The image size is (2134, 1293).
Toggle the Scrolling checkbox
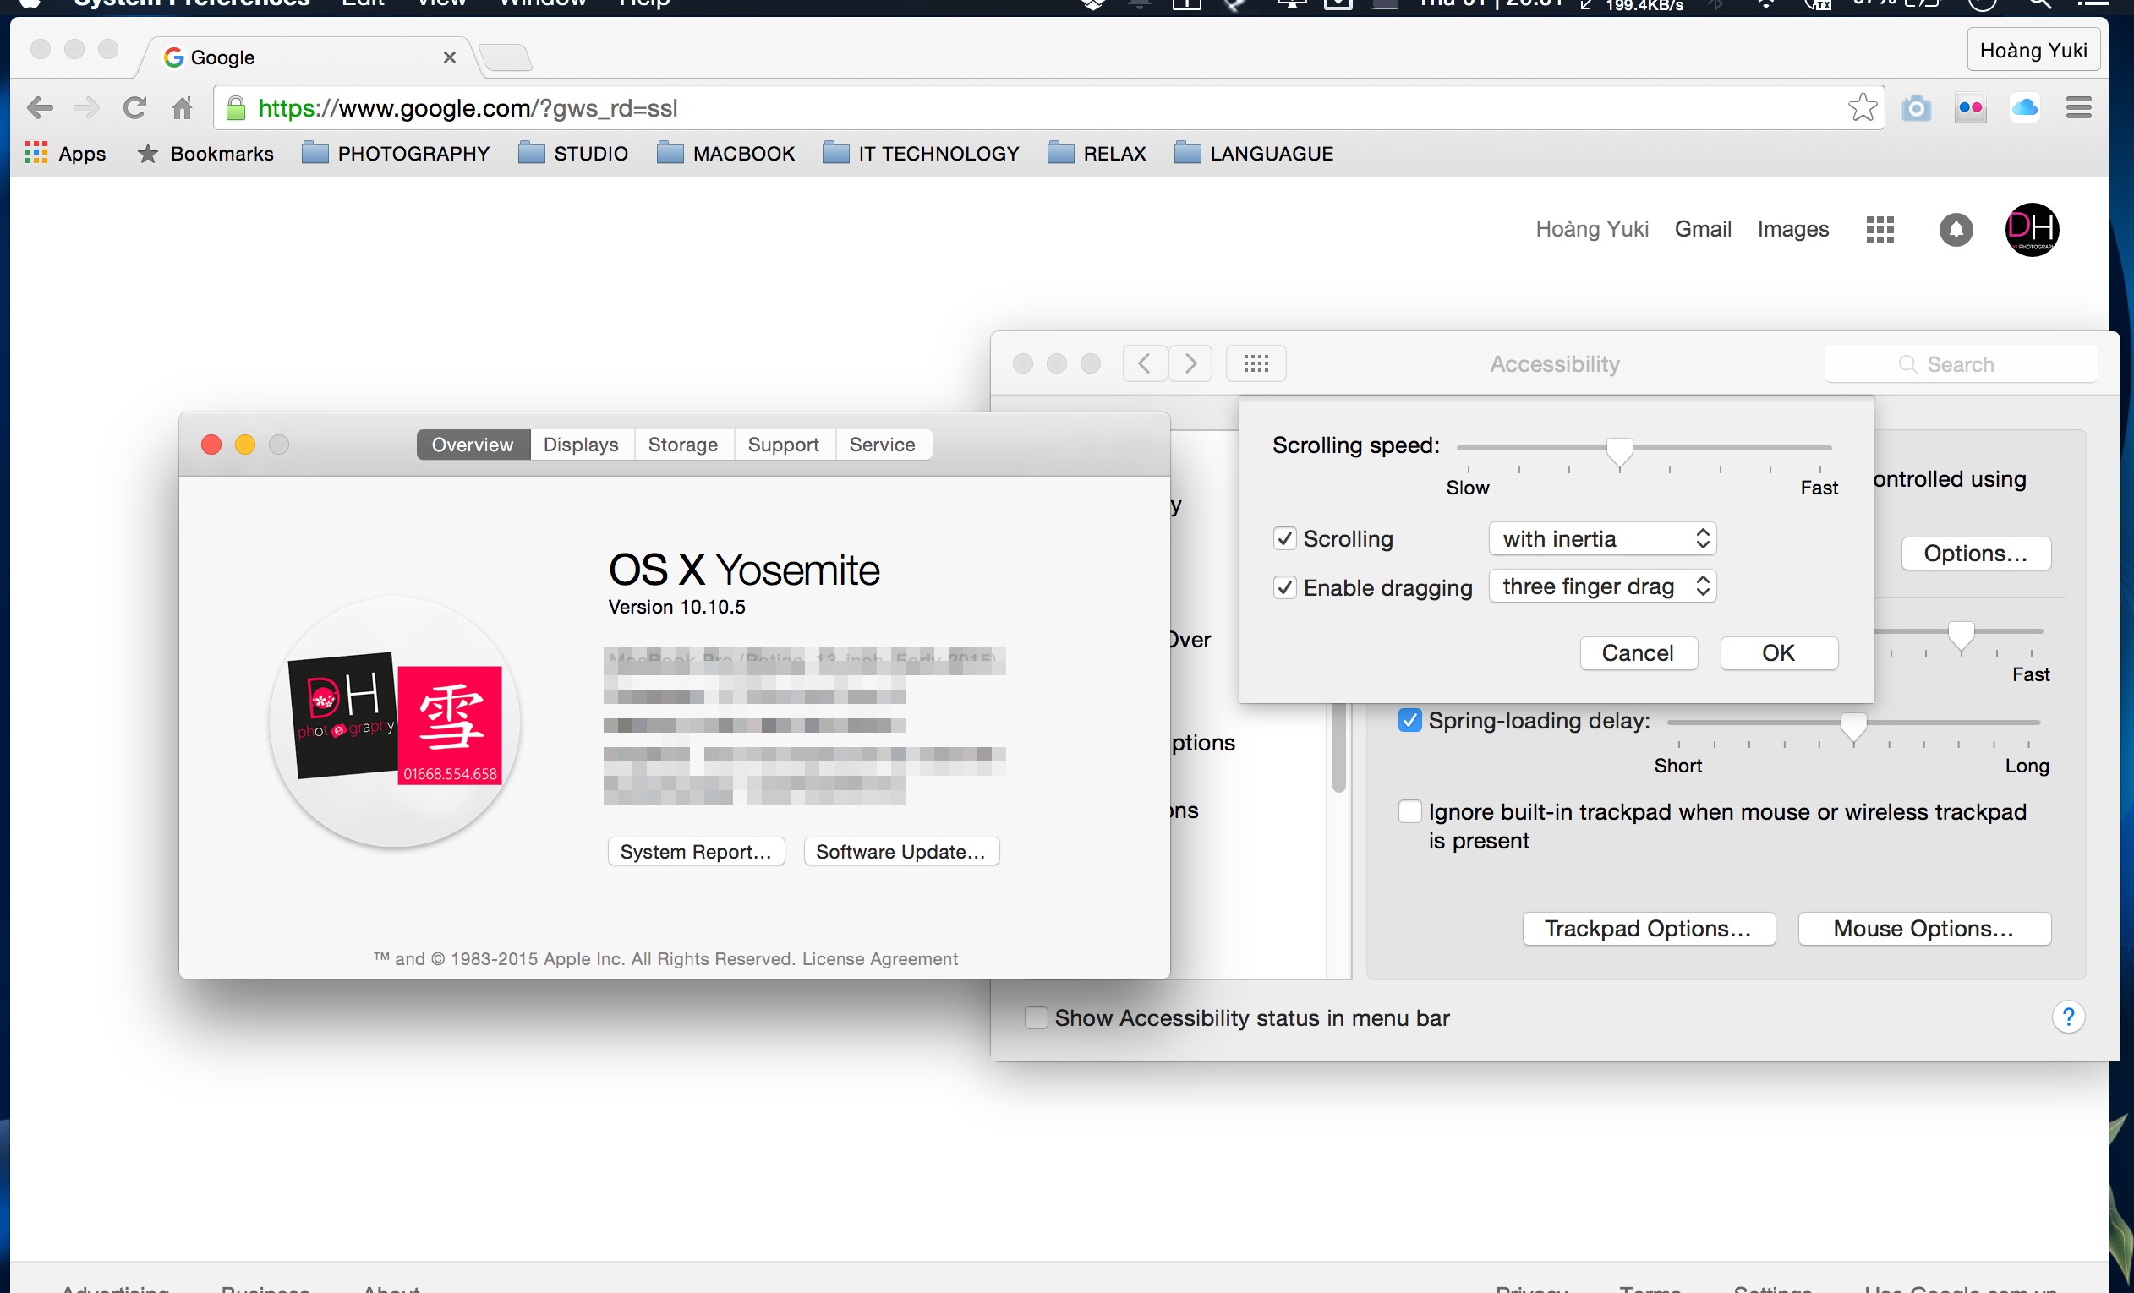click(x=1287, y=539)
